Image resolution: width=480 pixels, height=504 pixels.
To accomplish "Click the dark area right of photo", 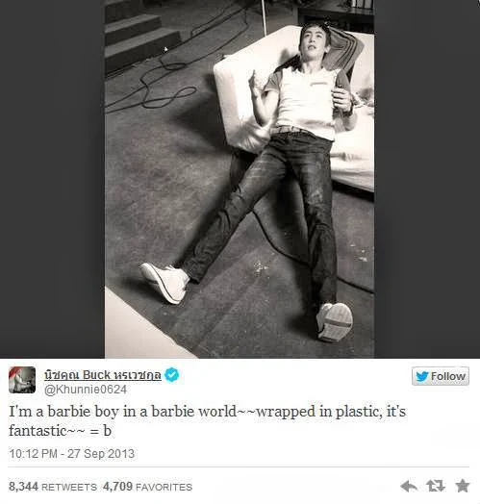I will tap(427, 179).
